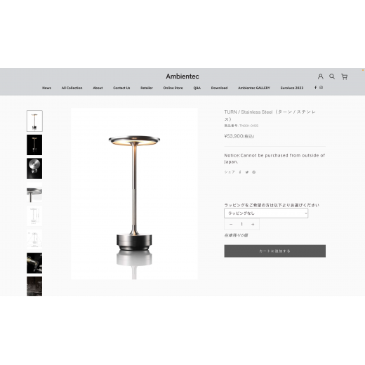Screen dimensions: 365x365
Task: Open the Ambientec GALLERY link
Action: pyautogui.click(x=254, y=88)
